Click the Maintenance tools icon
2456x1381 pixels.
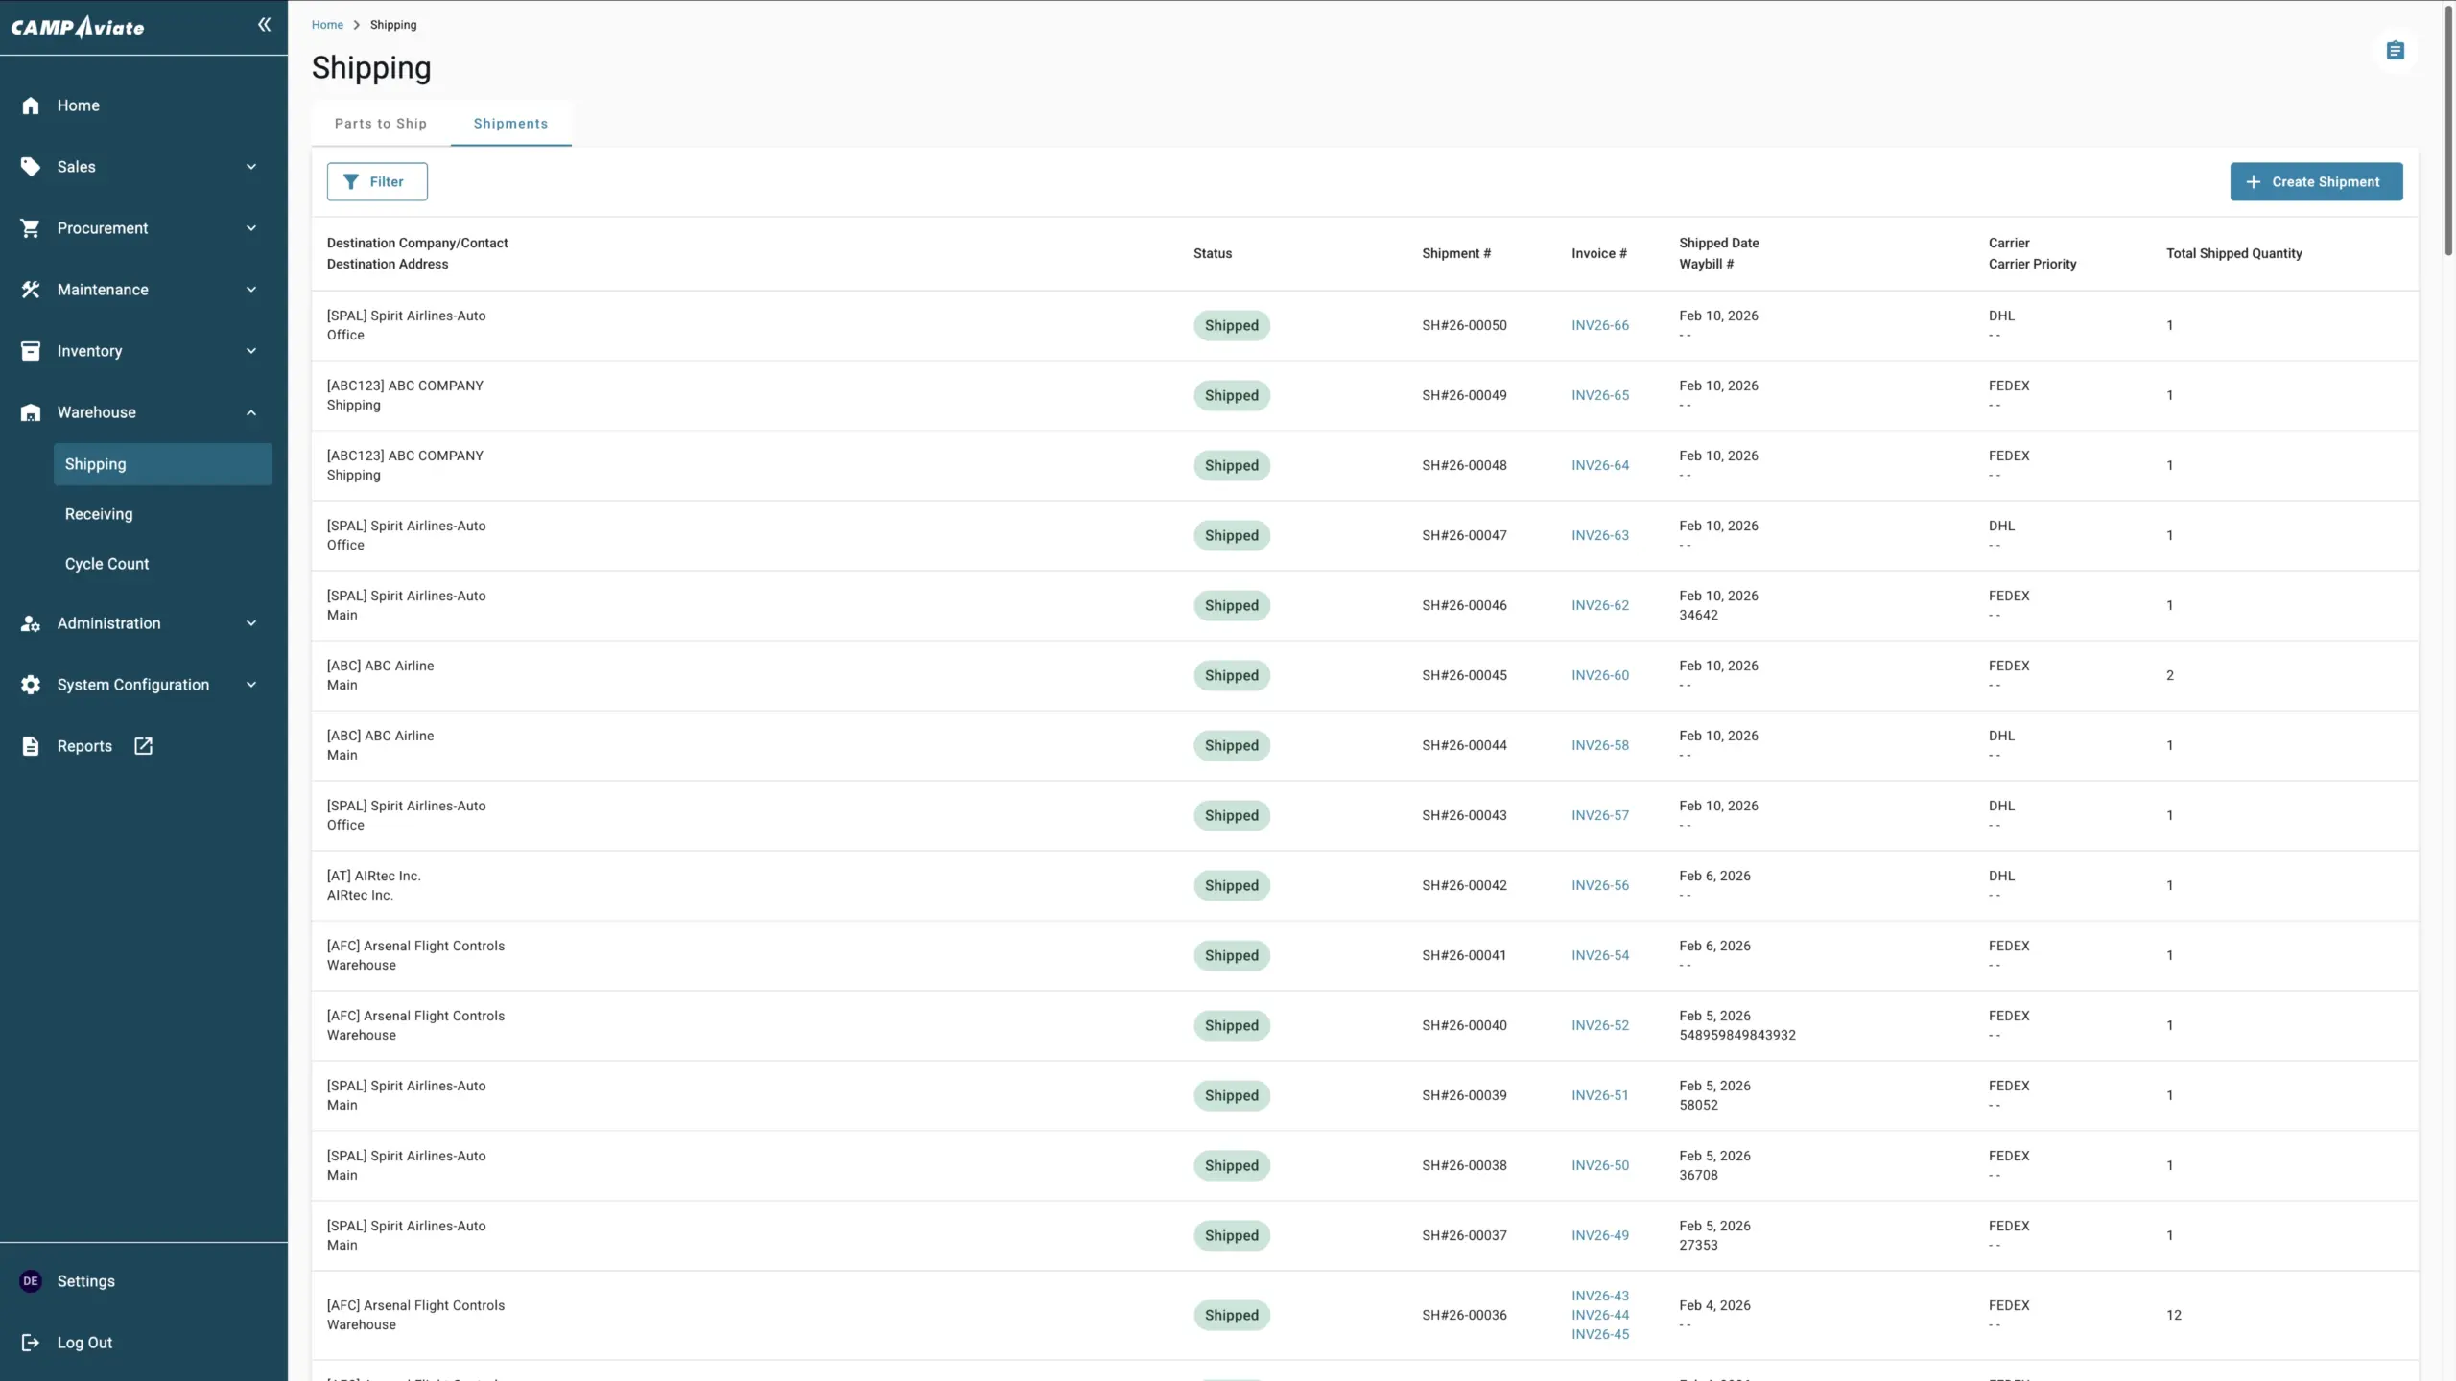tap(31, 290)
